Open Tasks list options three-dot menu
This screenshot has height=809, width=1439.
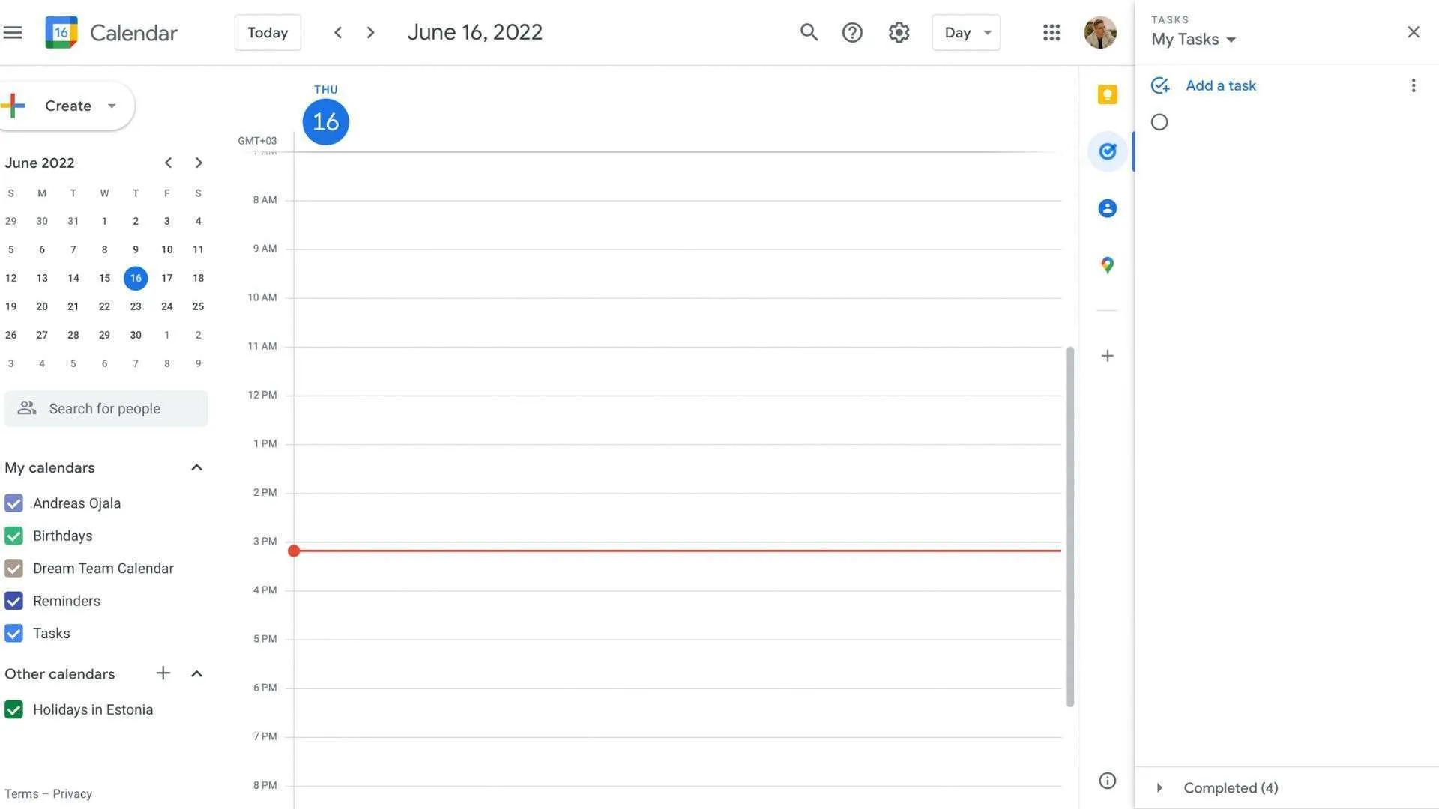coord(1413,85)
